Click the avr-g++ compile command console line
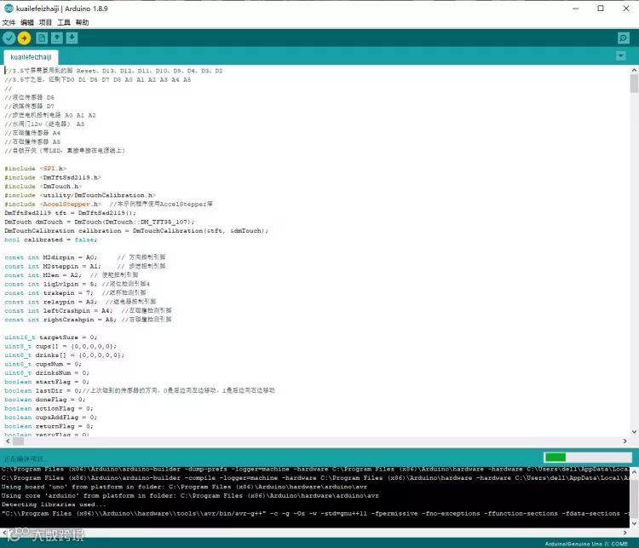The image size is (639, 548). [x=315, y=514]
